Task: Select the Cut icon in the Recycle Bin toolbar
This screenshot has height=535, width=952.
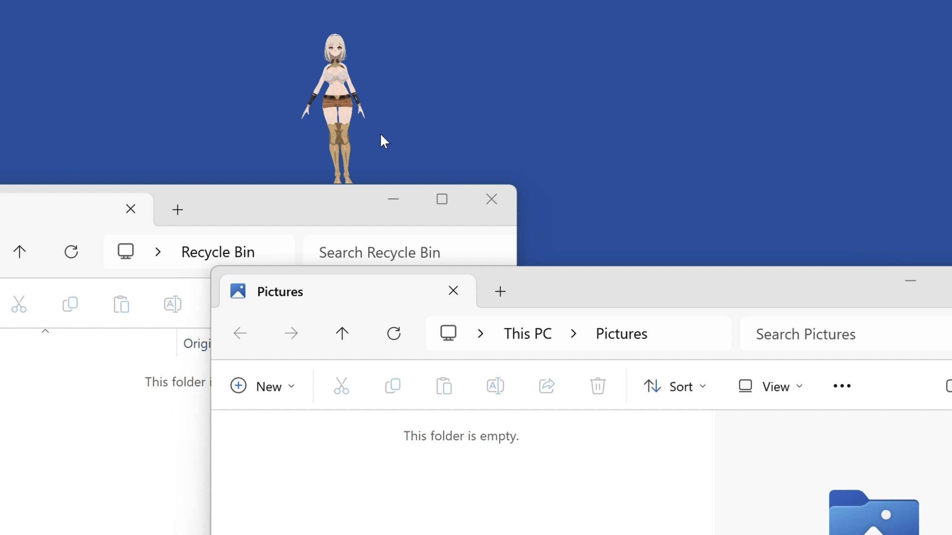Action: [x=18, y=304]
